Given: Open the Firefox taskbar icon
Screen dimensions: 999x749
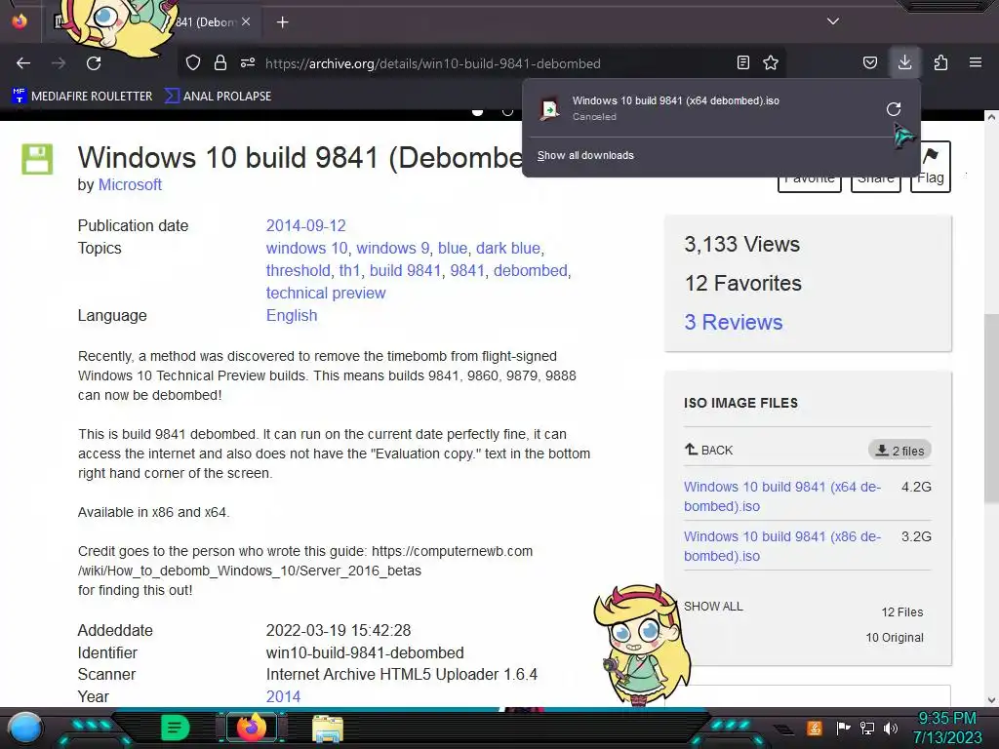Looking at the screenshot, I should [x=252, y=728].
